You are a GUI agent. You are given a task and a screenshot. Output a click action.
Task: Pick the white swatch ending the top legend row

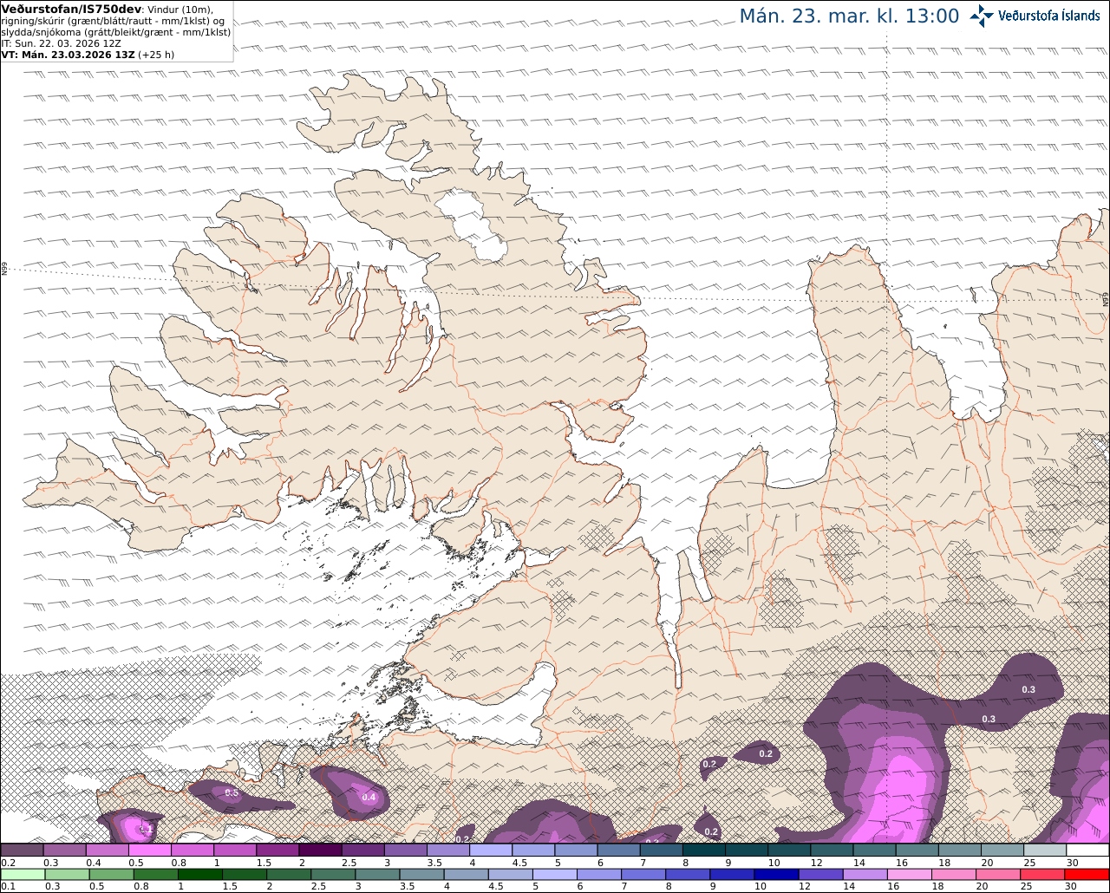click(x=1087, y=851)
